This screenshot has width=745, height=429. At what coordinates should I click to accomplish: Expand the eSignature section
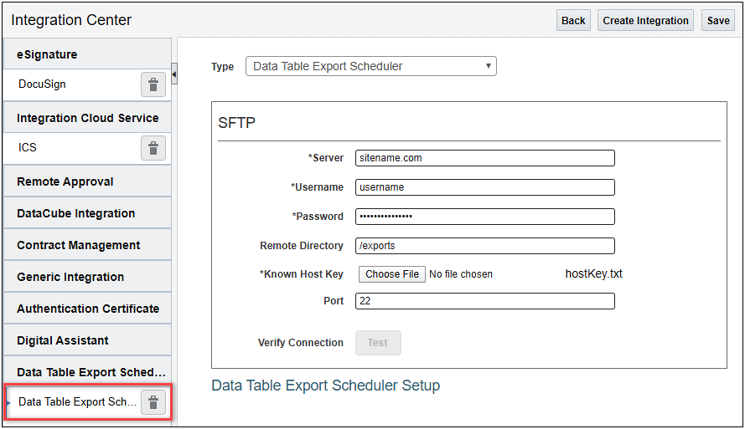87,54
